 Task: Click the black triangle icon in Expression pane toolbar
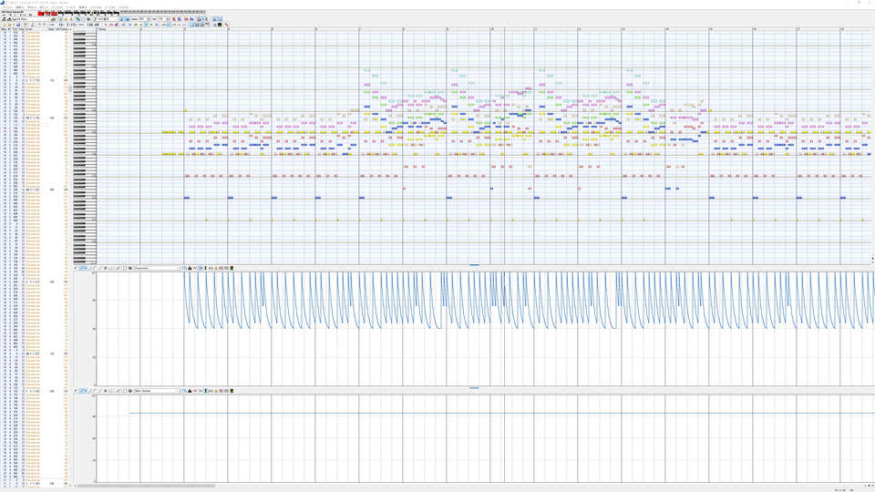click(x=190, y=268)
